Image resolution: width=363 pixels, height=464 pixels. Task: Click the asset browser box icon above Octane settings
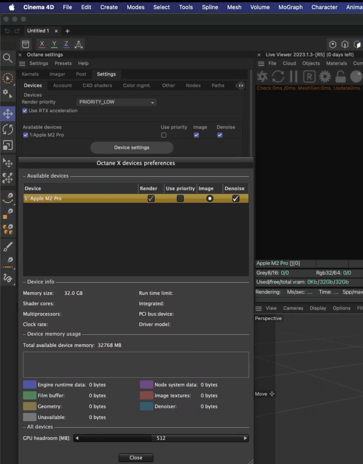[26, 44]
